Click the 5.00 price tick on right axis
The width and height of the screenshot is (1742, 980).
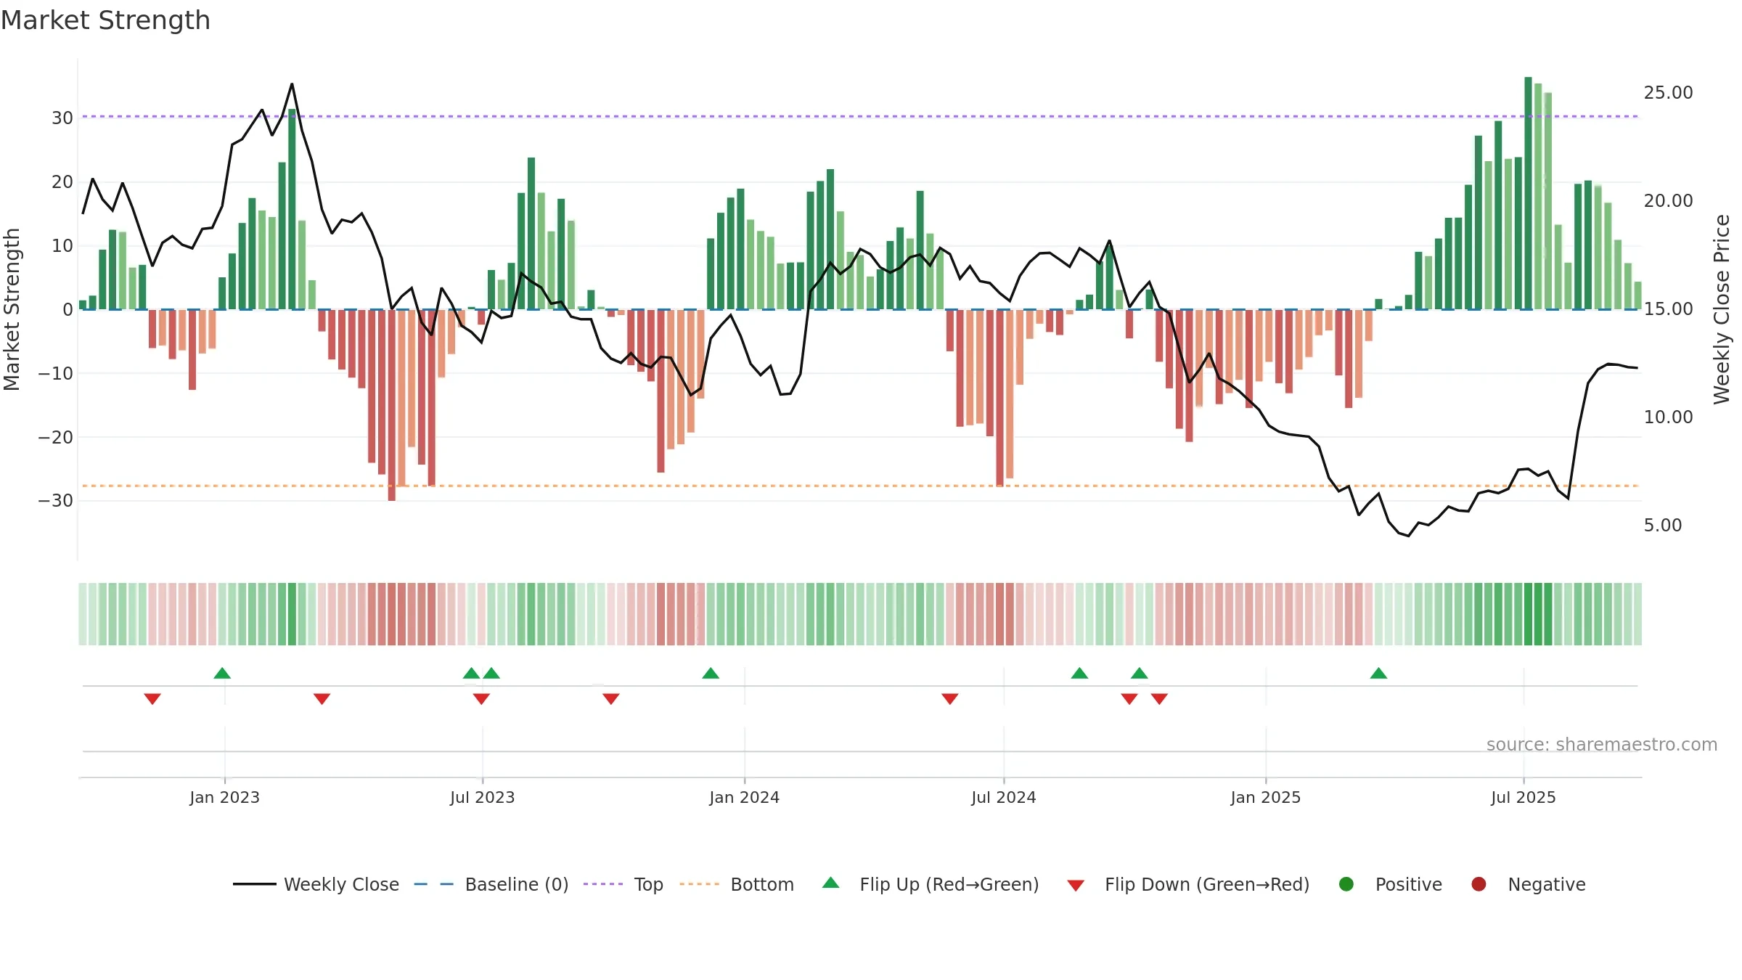point(1662,525)
